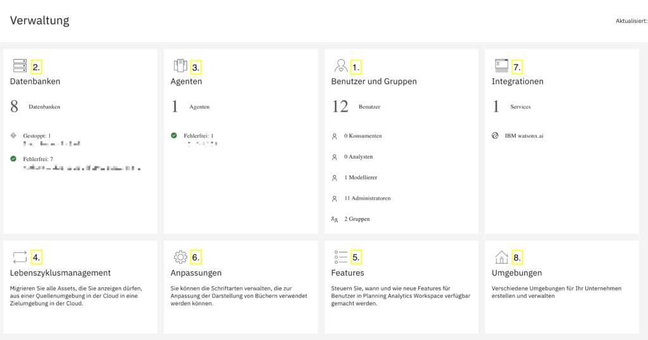Click the Features list icon
Viewport: 648px width, 340px height.
tap(341, 257)
